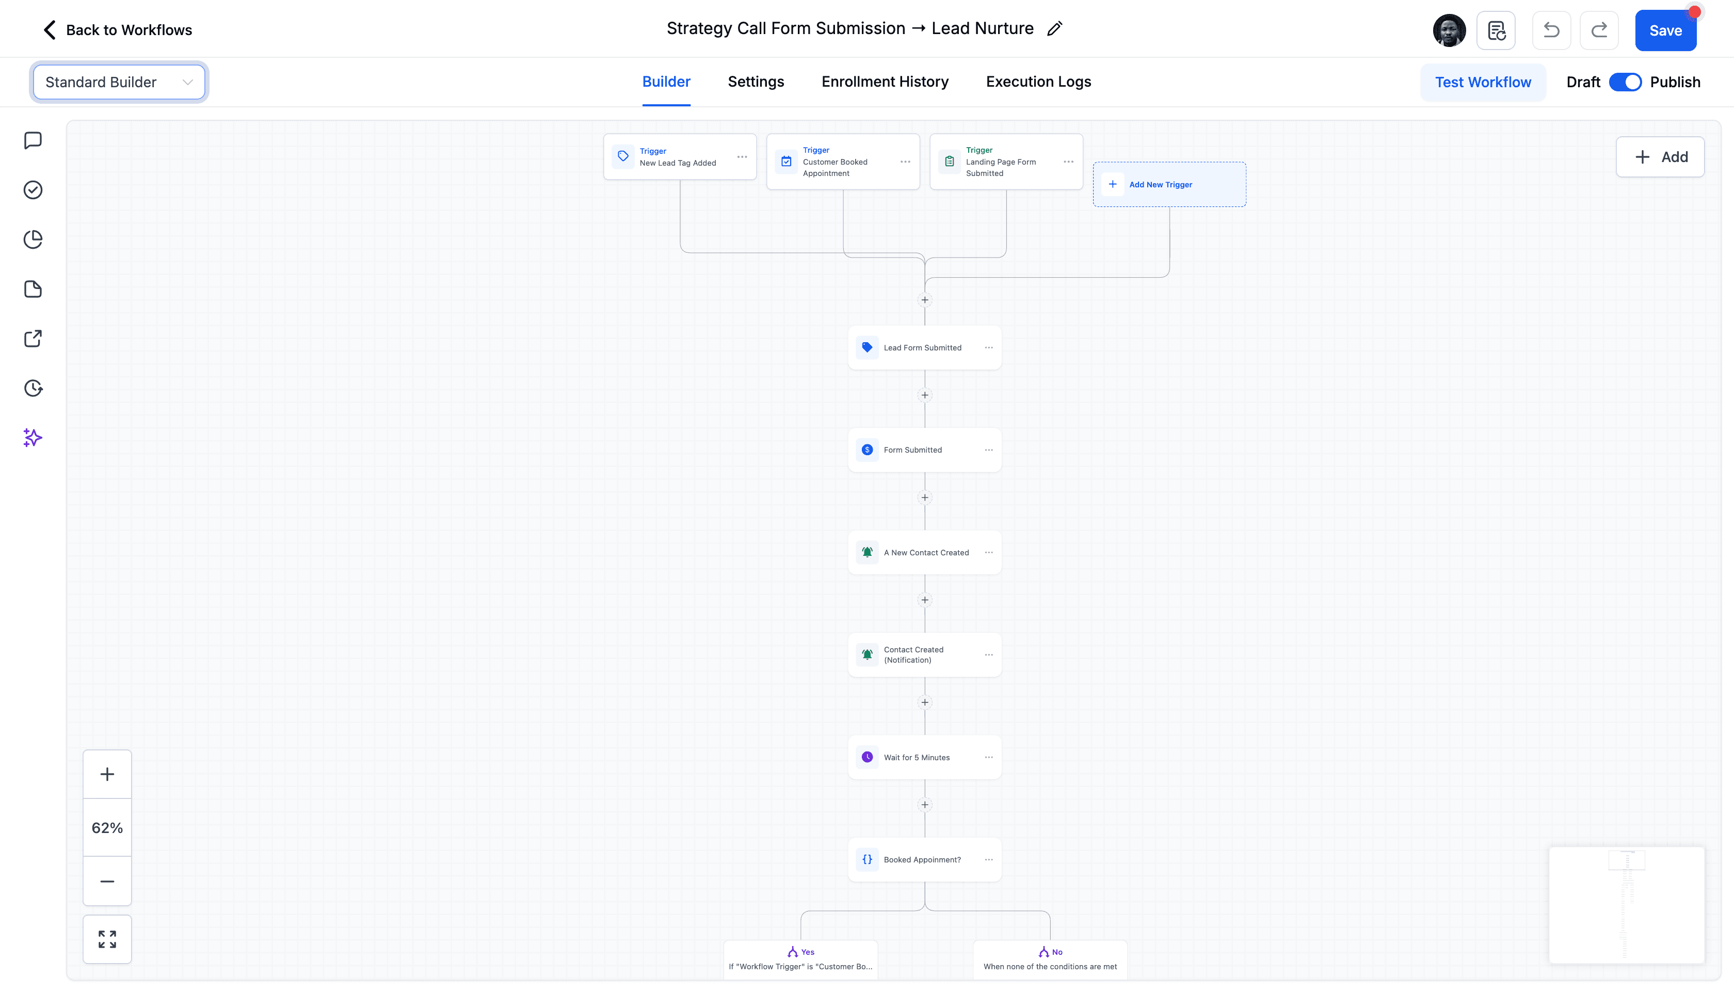The image size is (1734, 993).
Task: Click Add New Trigger box
Action: [x=1169, y=184]
